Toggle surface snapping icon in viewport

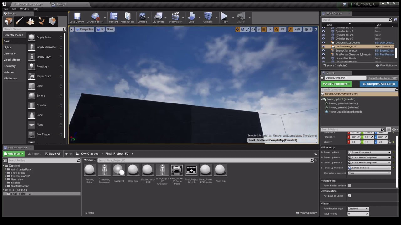(259, 29)
